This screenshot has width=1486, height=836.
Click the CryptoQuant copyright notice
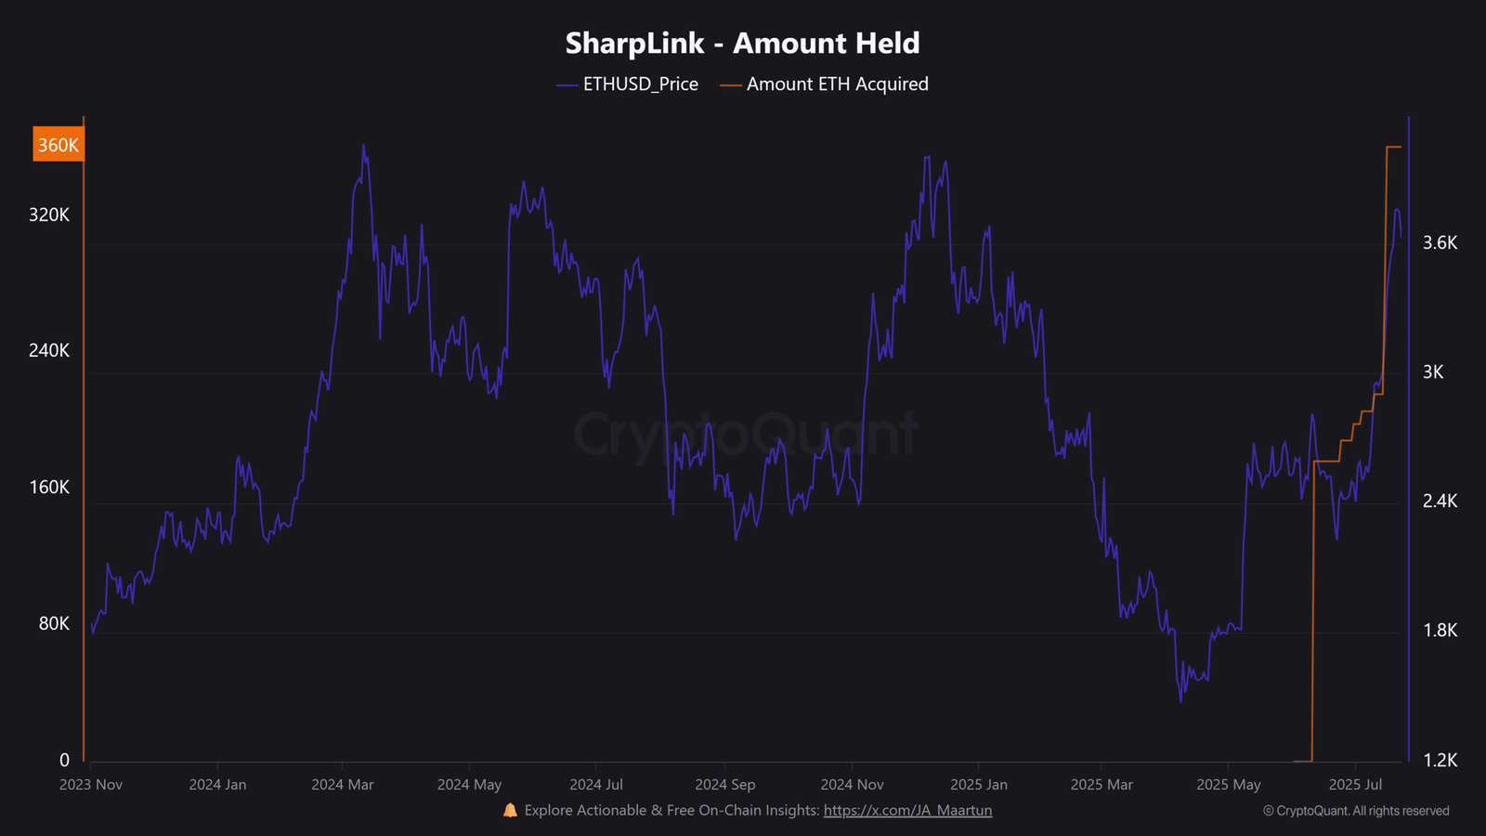click(1355, 811)
